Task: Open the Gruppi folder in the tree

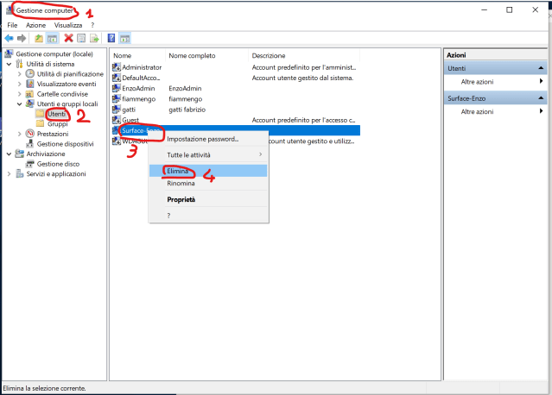Action: click(x=56, y=124)
